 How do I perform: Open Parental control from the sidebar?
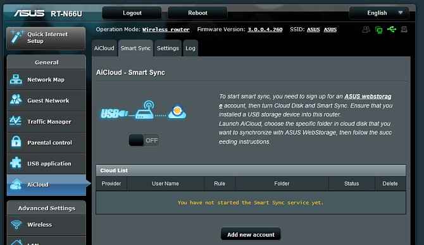46,142
